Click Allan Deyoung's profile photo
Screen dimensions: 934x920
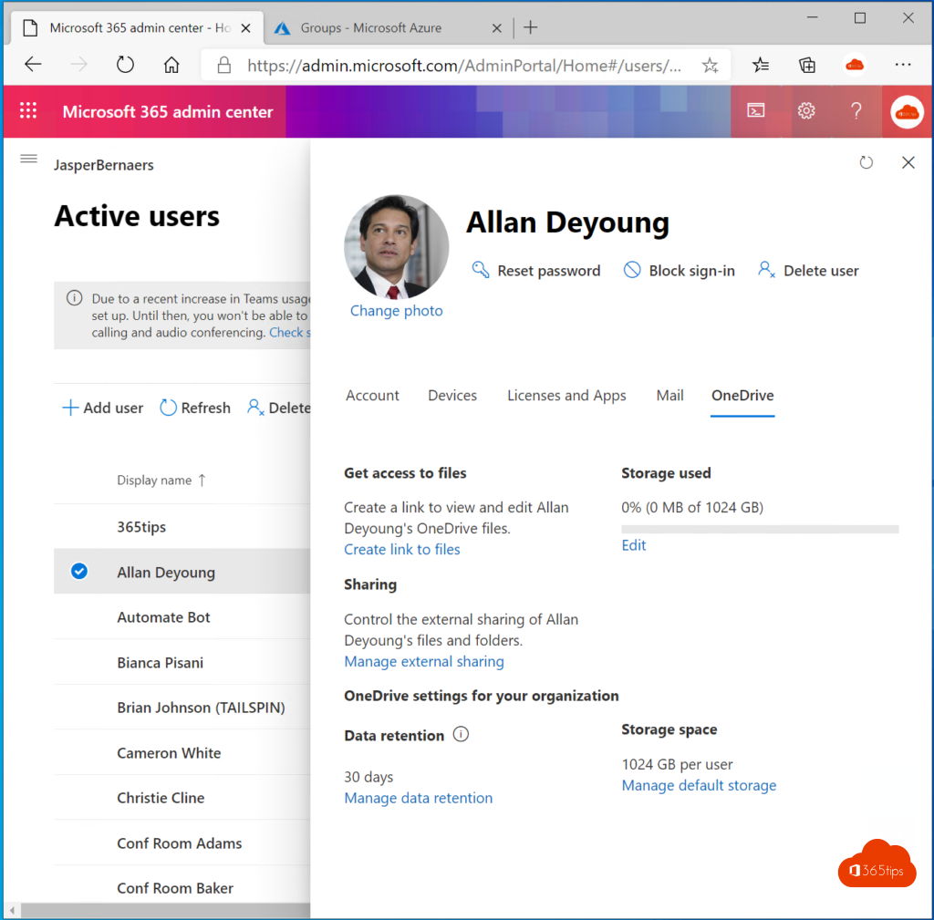coord(396,247)
